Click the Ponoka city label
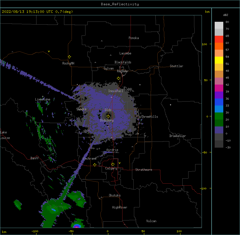This screenshot has height=235, width=240. (134, 38)
